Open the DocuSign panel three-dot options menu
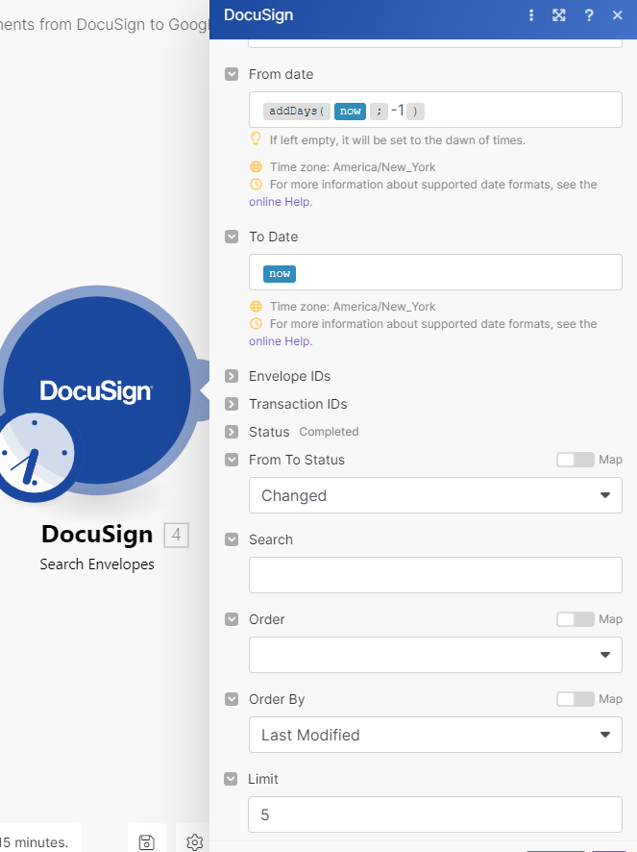637x852 pixels. coord(531,15)
